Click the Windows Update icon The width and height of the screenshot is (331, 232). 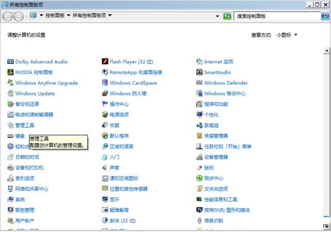(10, 94)
